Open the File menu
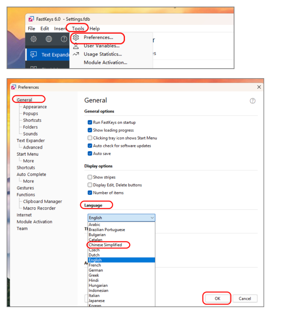The image size is (288, 317). [x=31, y=29]
